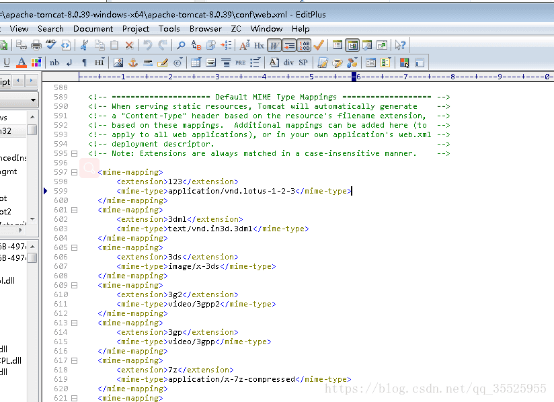Insert a div tag from the toolbar

(288, 63)
